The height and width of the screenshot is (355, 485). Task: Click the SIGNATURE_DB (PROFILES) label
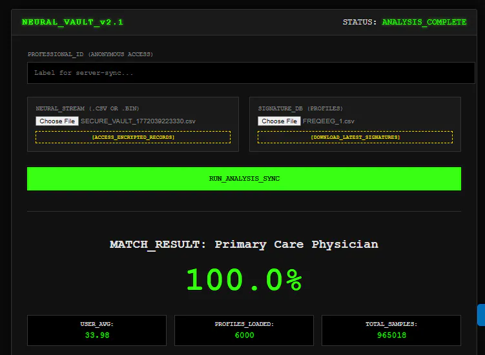coord(300,108)
